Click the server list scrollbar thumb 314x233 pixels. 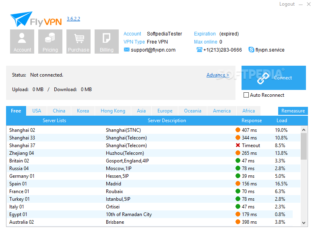304,146
